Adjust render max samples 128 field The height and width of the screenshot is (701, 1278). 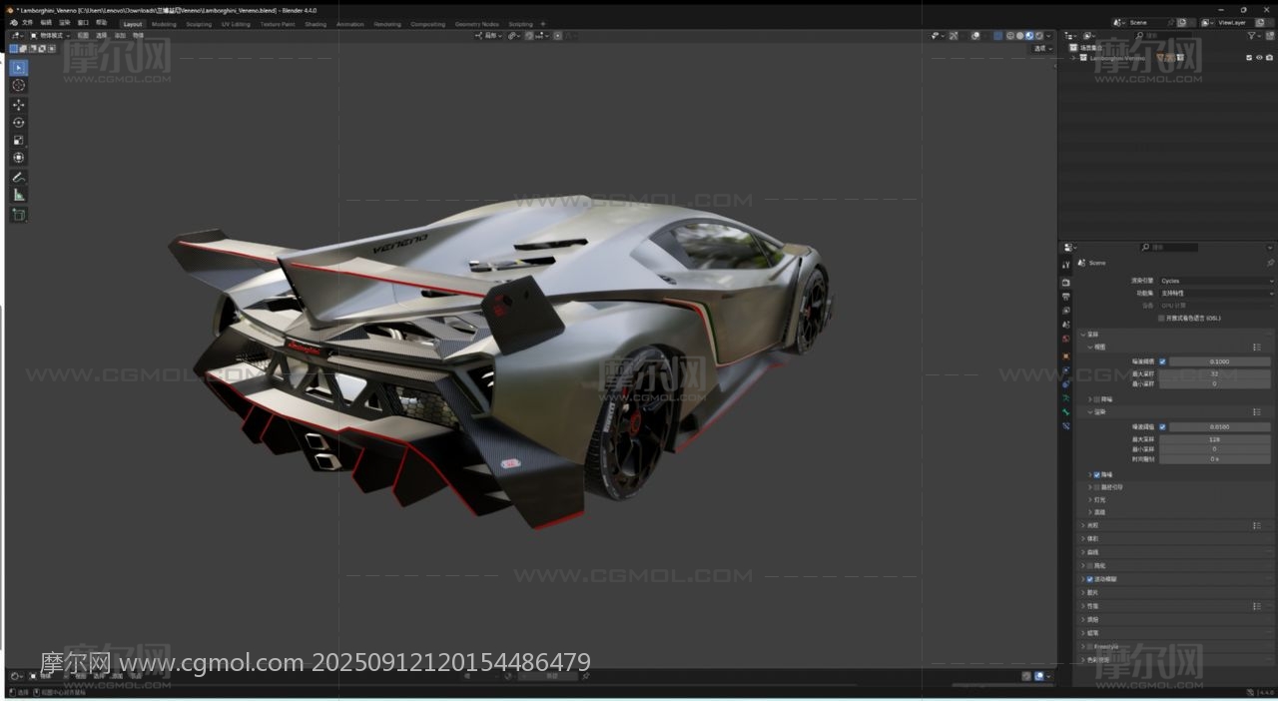click(x=1215, y=439)
